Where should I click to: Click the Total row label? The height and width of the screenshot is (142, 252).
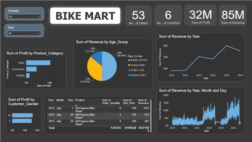52,128
